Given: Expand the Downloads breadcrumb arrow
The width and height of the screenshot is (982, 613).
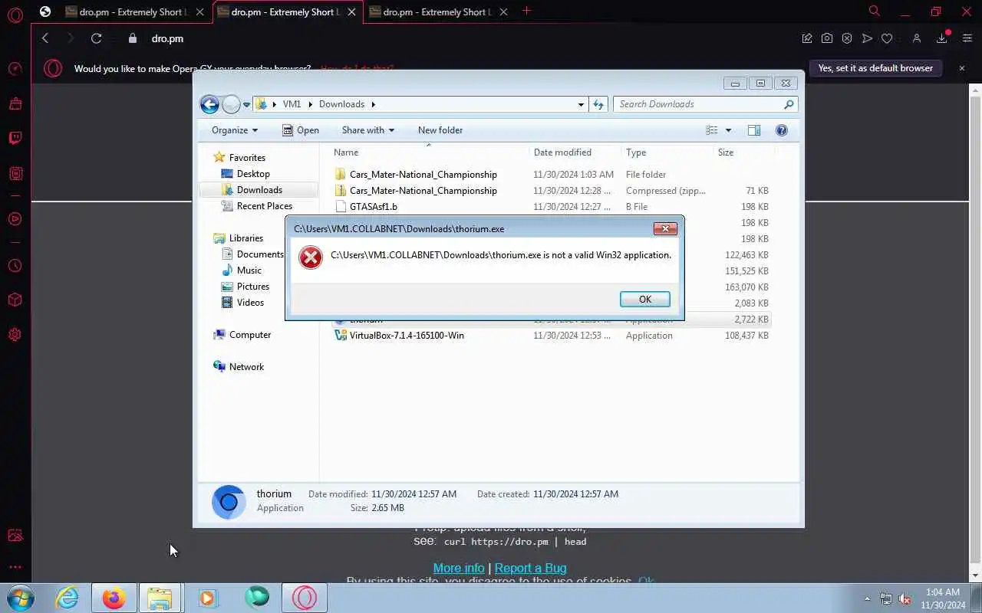Looking at the screenshot, I should [374, 104].
